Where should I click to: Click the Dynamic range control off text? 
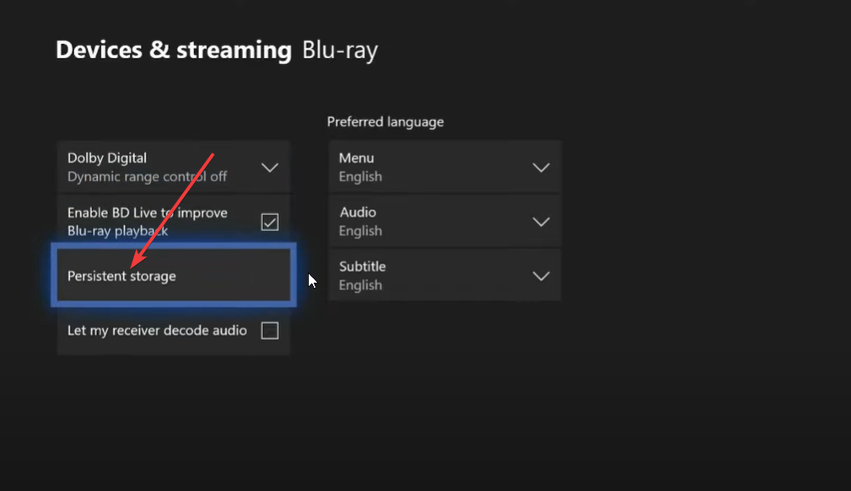(x=147, y=176)
